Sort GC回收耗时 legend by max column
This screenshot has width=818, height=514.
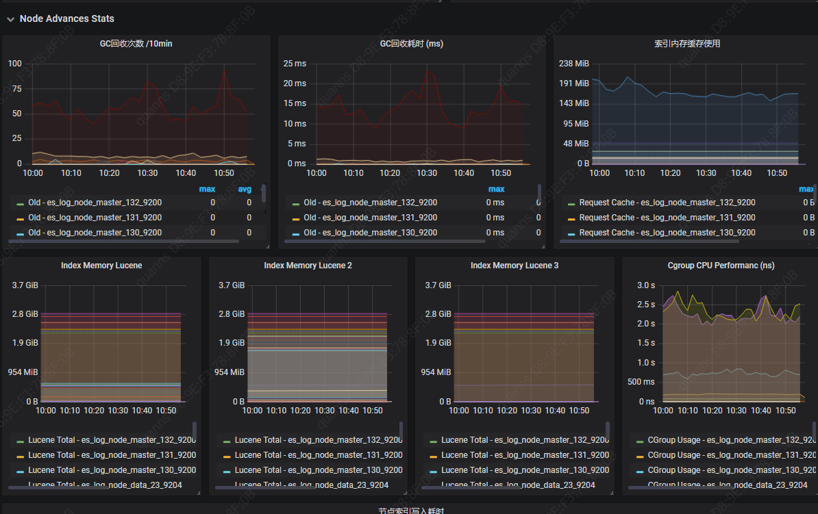[496, 189]
